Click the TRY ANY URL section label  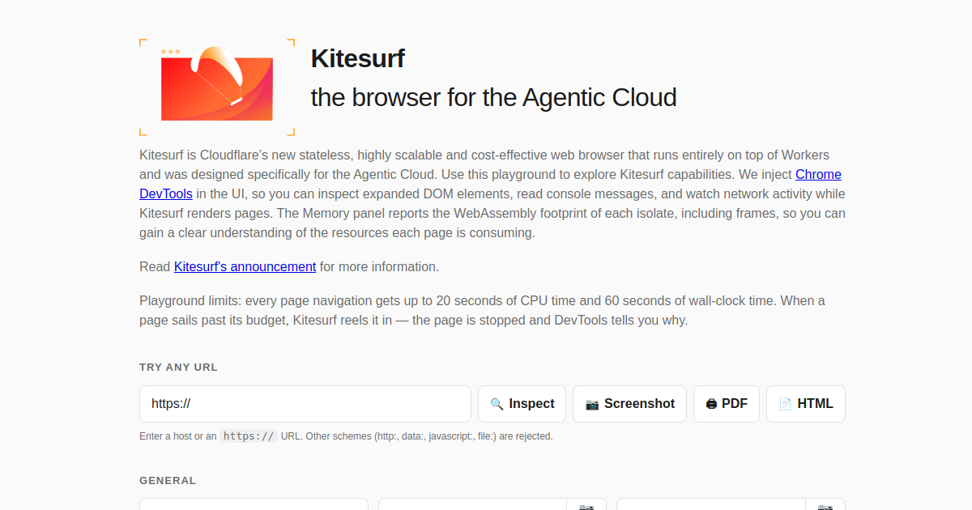[x=178, y=367]
